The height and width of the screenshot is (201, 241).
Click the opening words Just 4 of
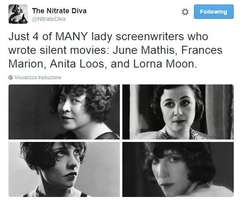pyautogui.click(x=30, y=37)
